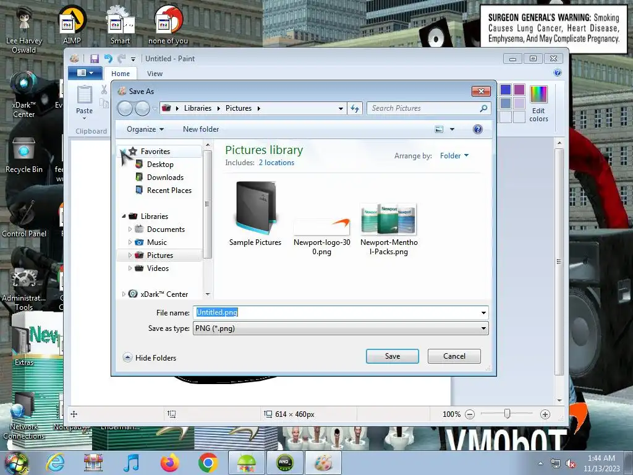Click the Cancel button
633x475 pixels.
point(454,356)
